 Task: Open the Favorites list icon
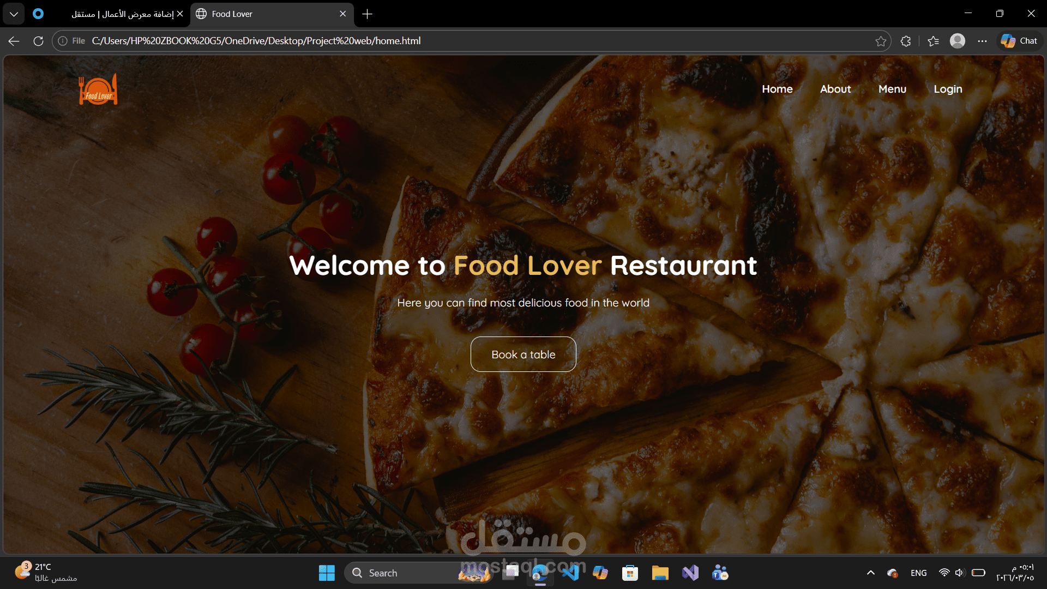pyautogui.click(x=933, y=41)
